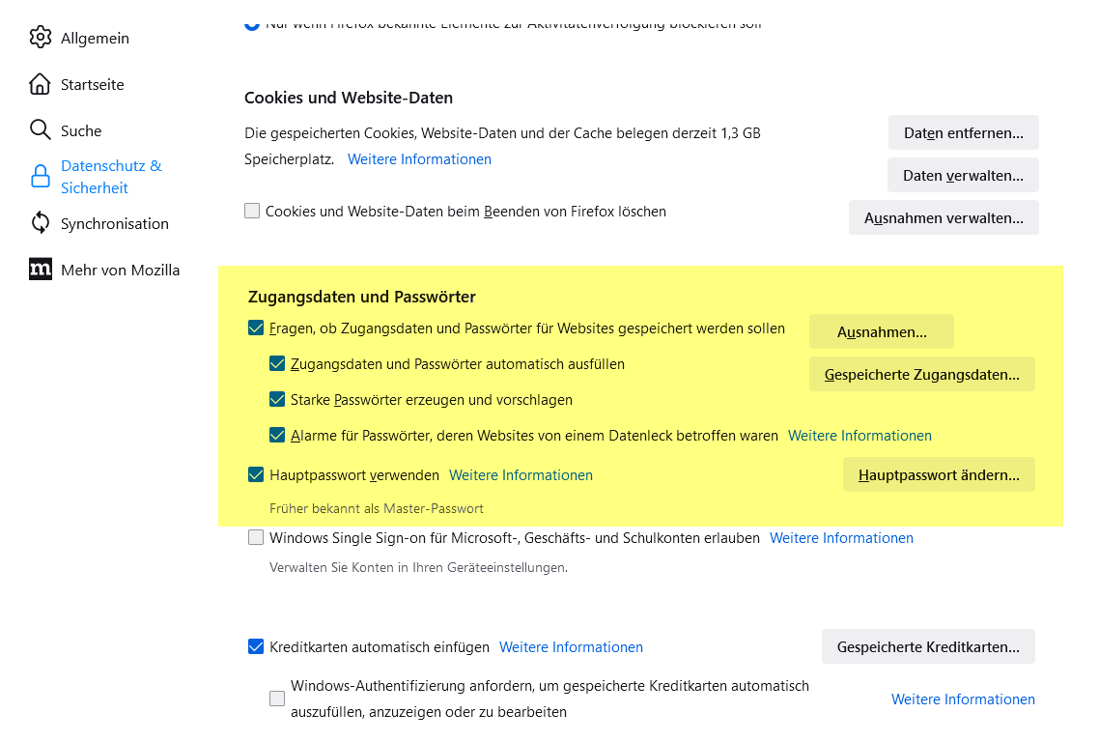Click Daten entfernen button
The width and height of the screenshot is (1099, 742).
point(963,132)
